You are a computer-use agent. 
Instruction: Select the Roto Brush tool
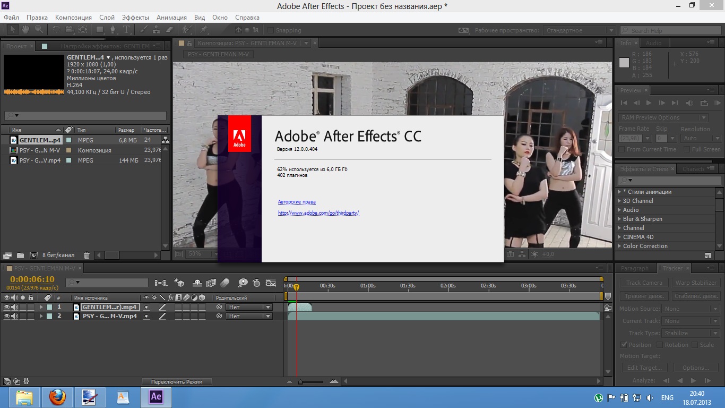click(187, 30)
